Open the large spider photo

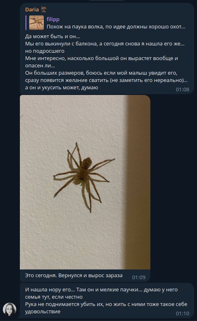(85, 182)
